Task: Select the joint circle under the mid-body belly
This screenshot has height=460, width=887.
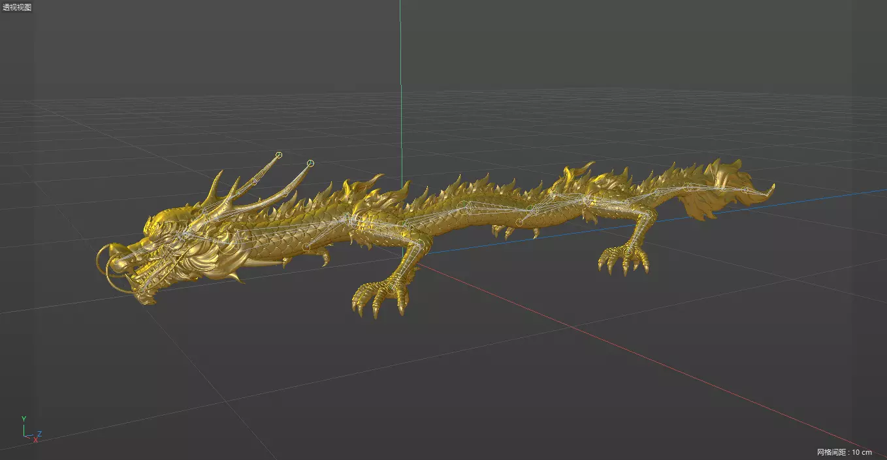Action: point(519,222)
